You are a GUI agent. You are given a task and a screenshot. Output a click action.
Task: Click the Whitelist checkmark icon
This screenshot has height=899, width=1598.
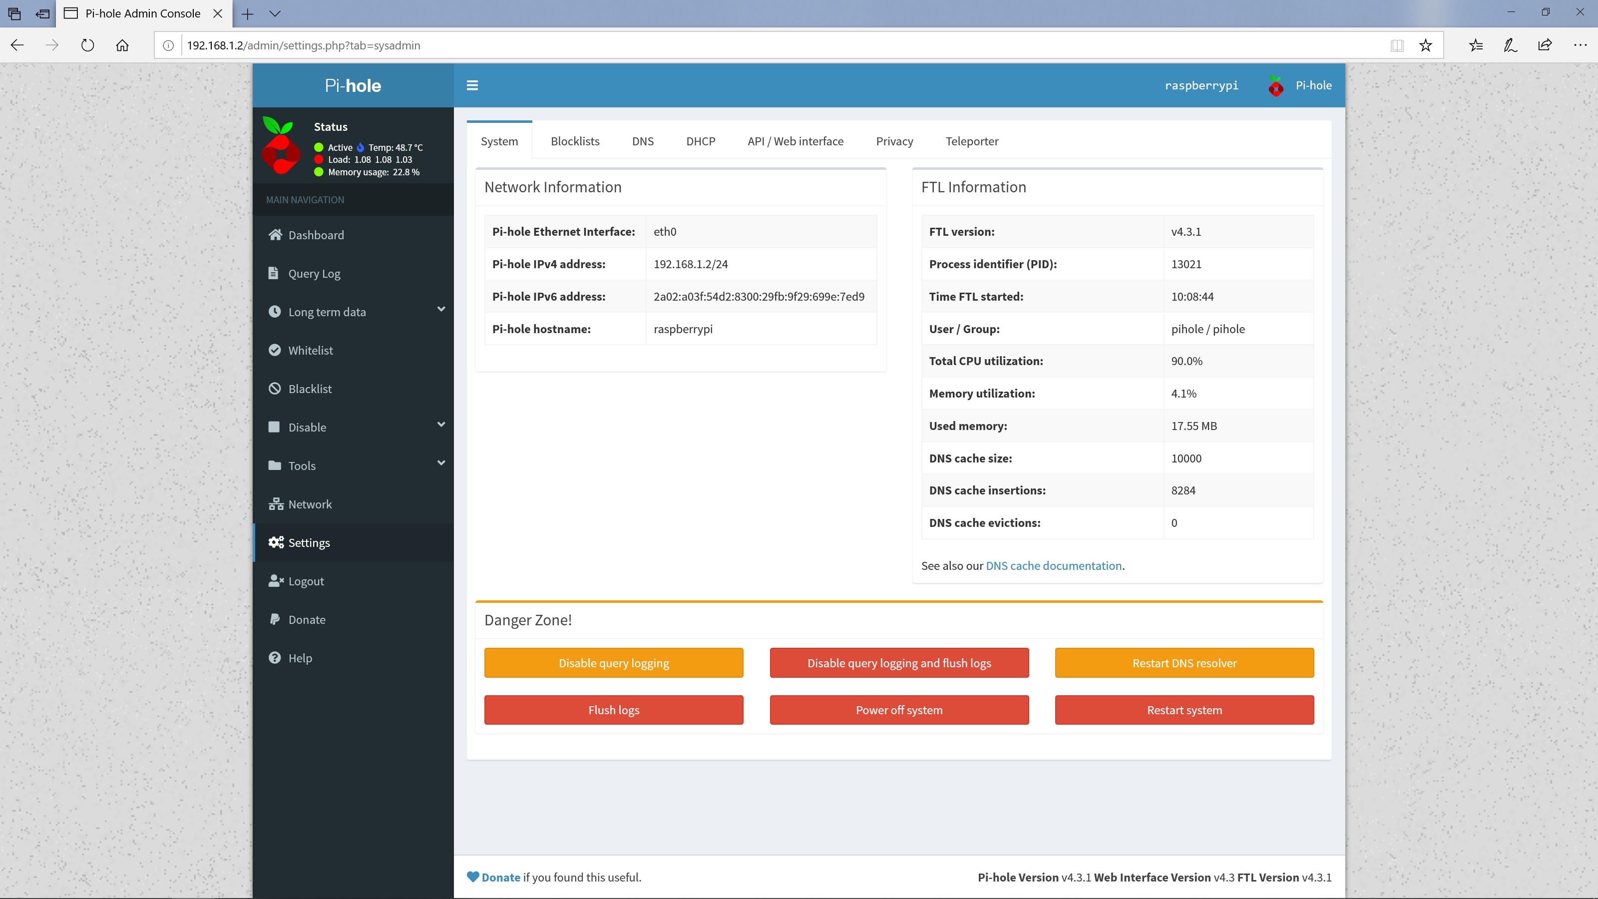click(274, 350)
